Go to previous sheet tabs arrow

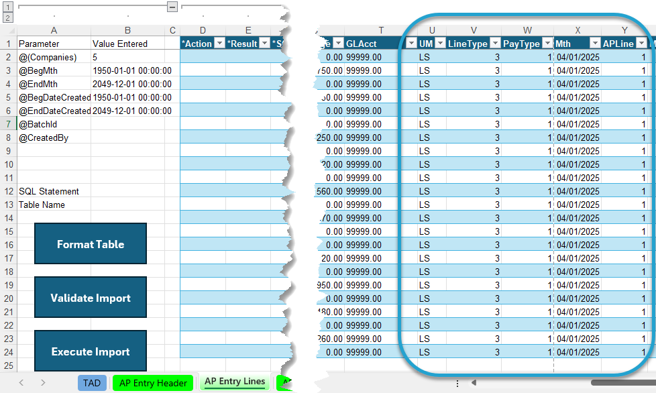point(21,382)
